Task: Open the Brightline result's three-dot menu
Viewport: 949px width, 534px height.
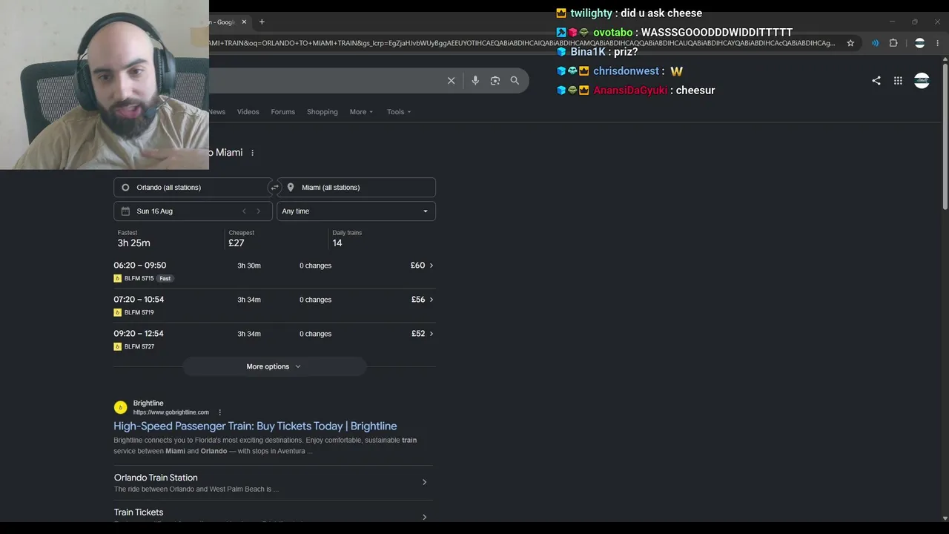Action: 219,412
